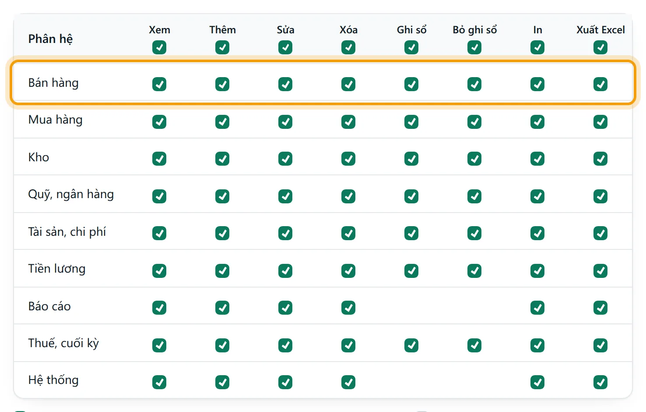Uncheck Xem permission for Hệ thống
646x412 pixels.
coord(159,382)
